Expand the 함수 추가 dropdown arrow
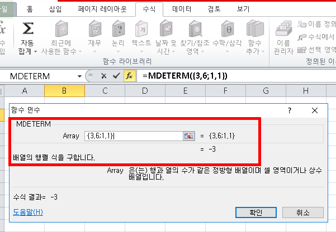 [x=263, y=51]
